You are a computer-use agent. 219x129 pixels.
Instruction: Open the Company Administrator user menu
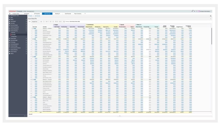tap(205, 11)
